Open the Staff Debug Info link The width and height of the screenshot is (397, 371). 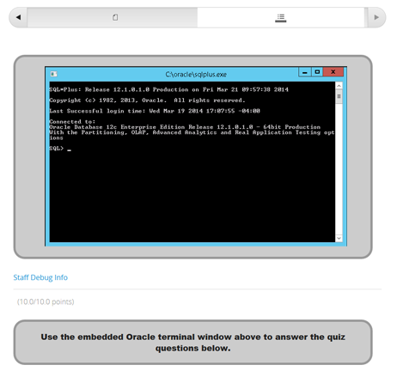(40, 277)
